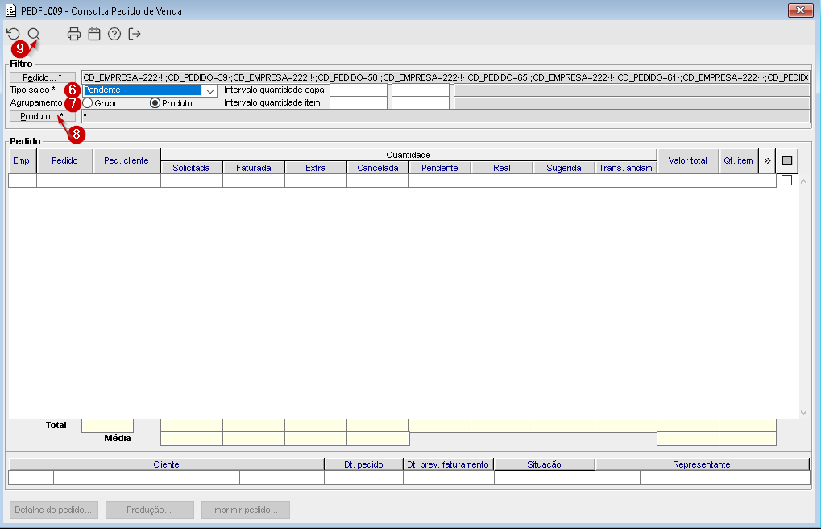821x529 pixels.
Task: Click the Solicitada column header
Action: pyautogui.click(x=192, y=168)
